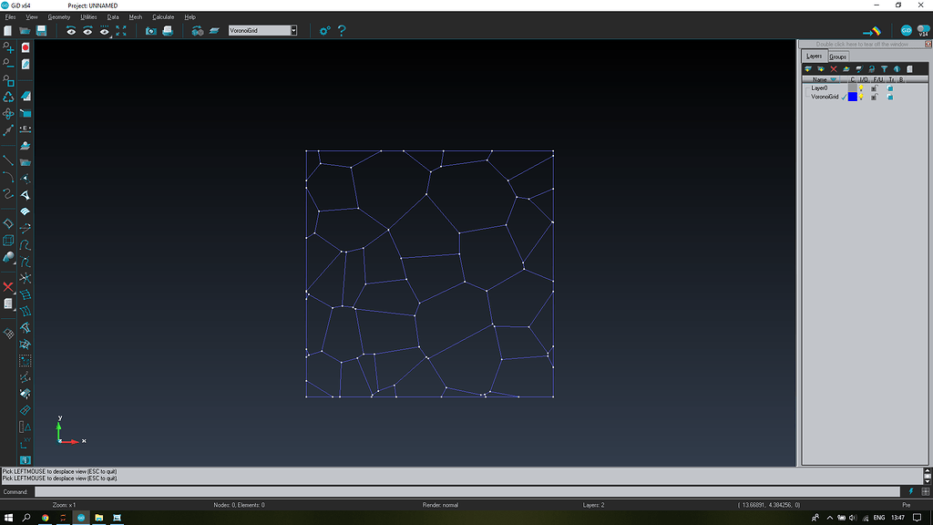Toggle transparency icon for Layer0
This screenshot has width=933, height=525.
pyautogui.click(x=890, y=87)
